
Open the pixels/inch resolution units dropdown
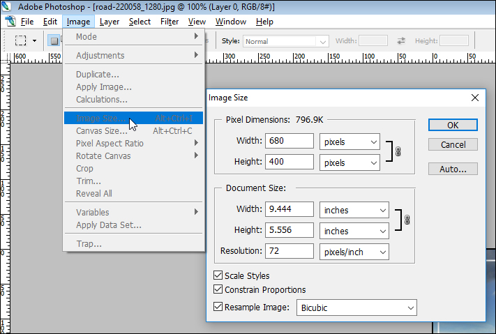pyautogui.click(x=354, y=252)
